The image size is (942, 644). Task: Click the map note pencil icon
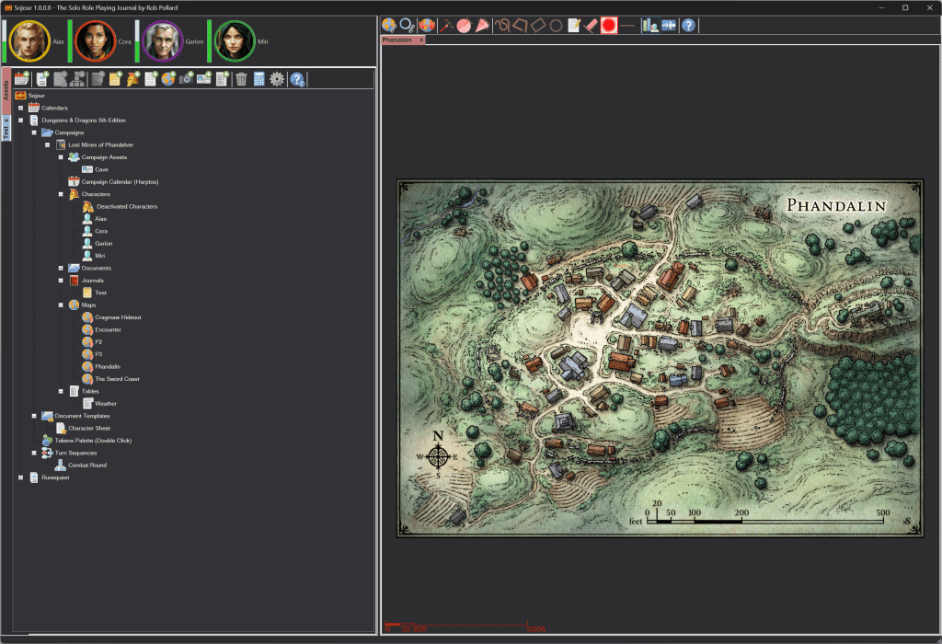coord(574,26)
